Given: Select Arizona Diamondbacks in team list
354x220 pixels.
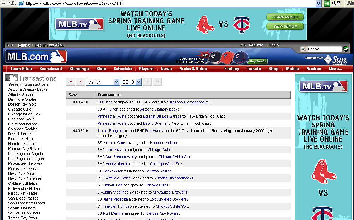Looking at the screenshot, I should 28,89.
